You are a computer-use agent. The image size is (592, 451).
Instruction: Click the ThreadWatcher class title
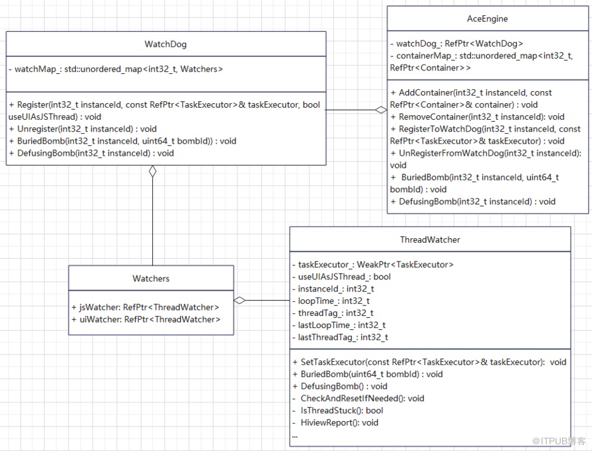430,239
